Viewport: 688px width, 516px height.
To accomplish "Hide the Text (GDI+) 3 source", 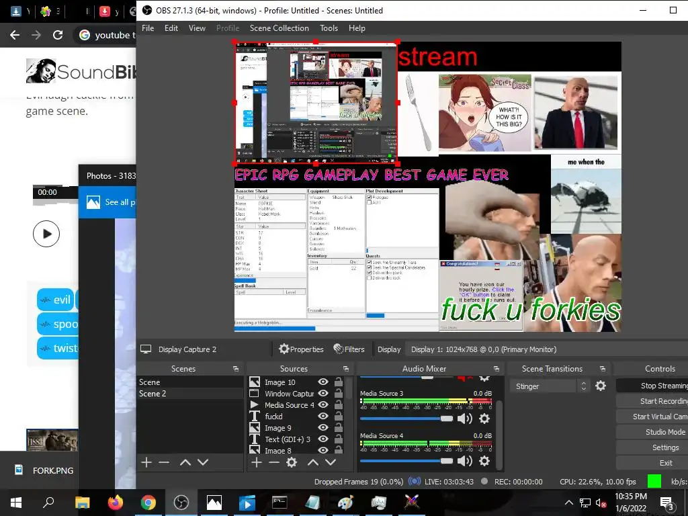I will tap(323, 439).
